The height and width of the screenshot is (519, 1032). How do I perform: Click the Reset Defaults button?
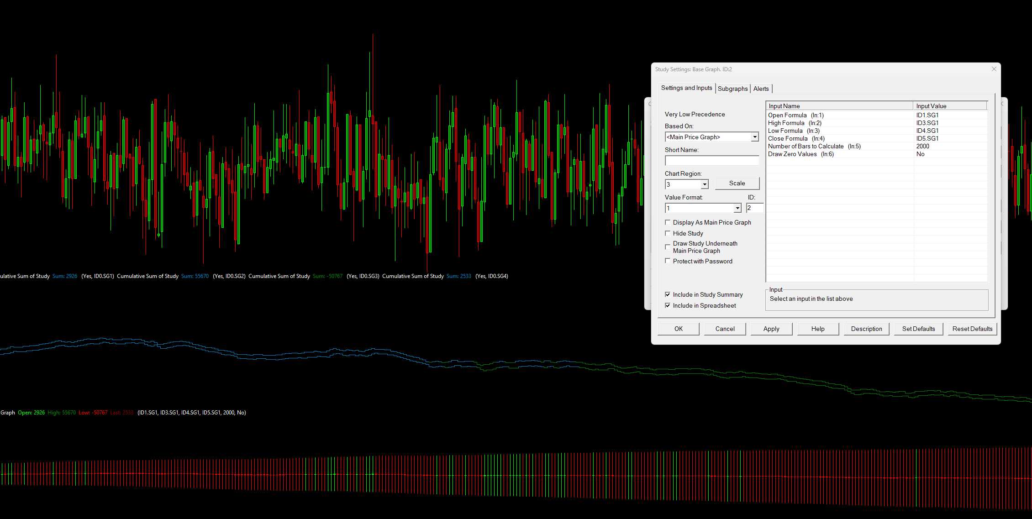pyautogui.click(x=972, y=329)
